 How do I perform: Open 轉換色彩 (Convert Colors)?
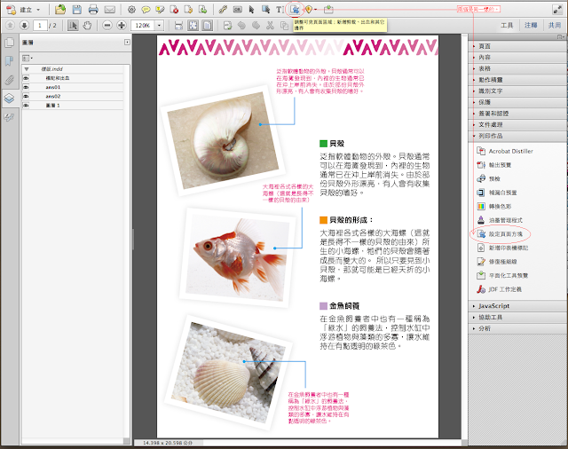click(494, 207)
